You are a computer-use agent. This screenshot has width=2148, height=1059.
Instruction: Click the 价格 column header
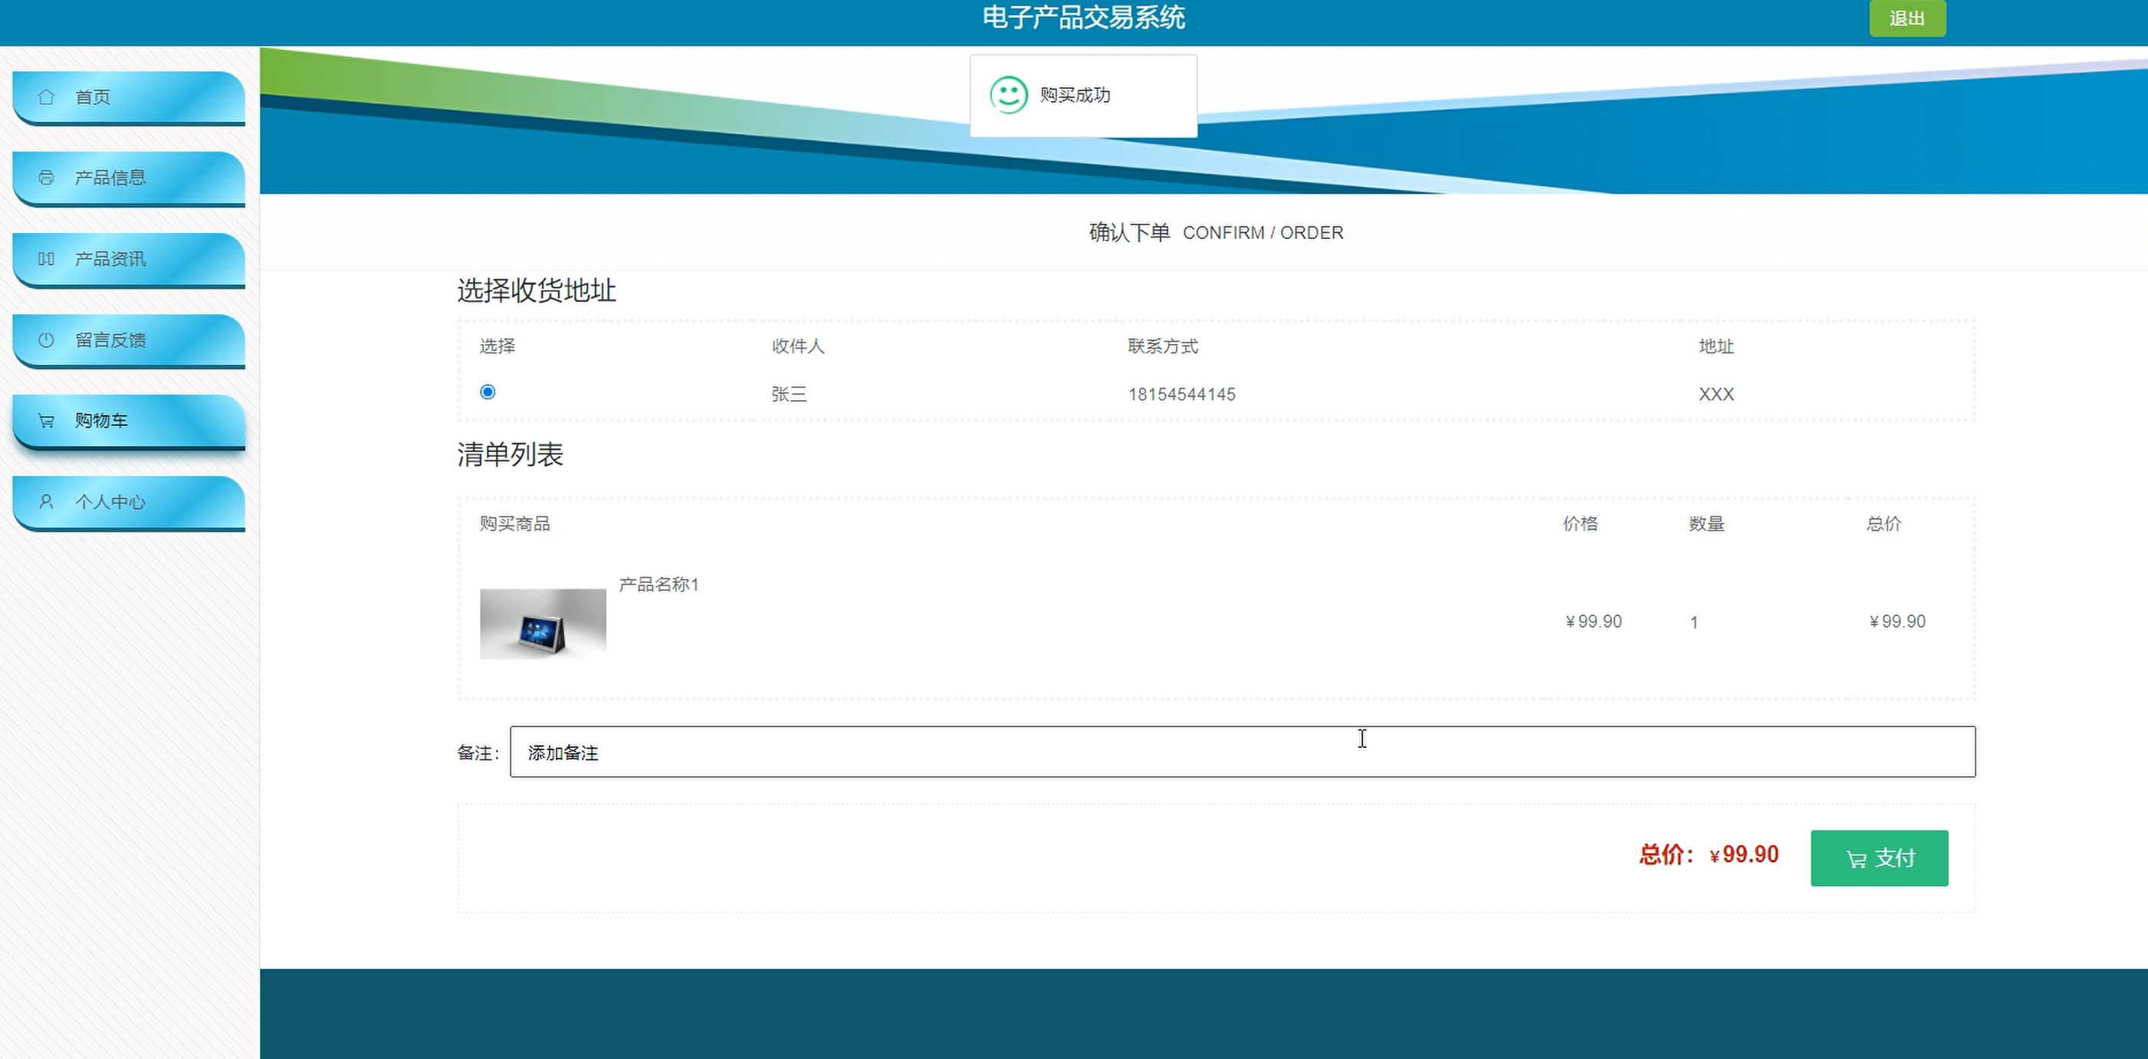tap(1580, 523)
